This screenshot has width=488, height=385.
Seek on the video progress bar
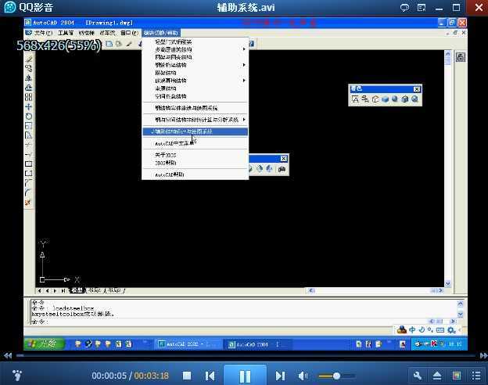[246, 355]
